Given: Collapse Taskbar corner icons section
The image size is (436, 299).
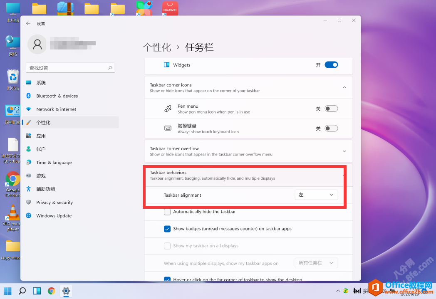Looking at the screenshot, I should coord(344,87).
